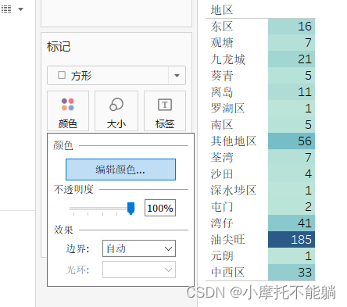347x307 pixels.
Task: Select the 其他地区 row label
Action: tap(234, 141)
